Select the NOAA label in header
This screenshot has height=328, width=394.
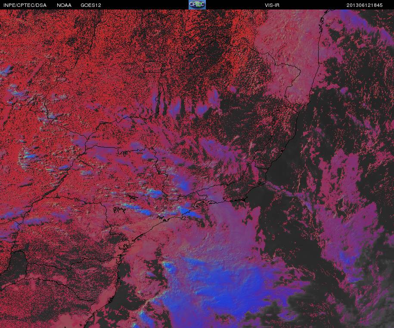pyautogui.click(x=64, y=5)
